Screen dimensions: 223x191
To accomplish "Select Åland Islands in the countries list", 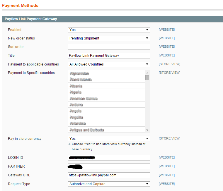I will click(106, 80).
